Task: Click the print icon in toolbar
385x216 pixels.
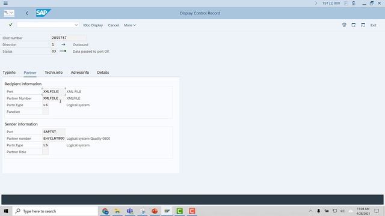Action: pos(344,25)
